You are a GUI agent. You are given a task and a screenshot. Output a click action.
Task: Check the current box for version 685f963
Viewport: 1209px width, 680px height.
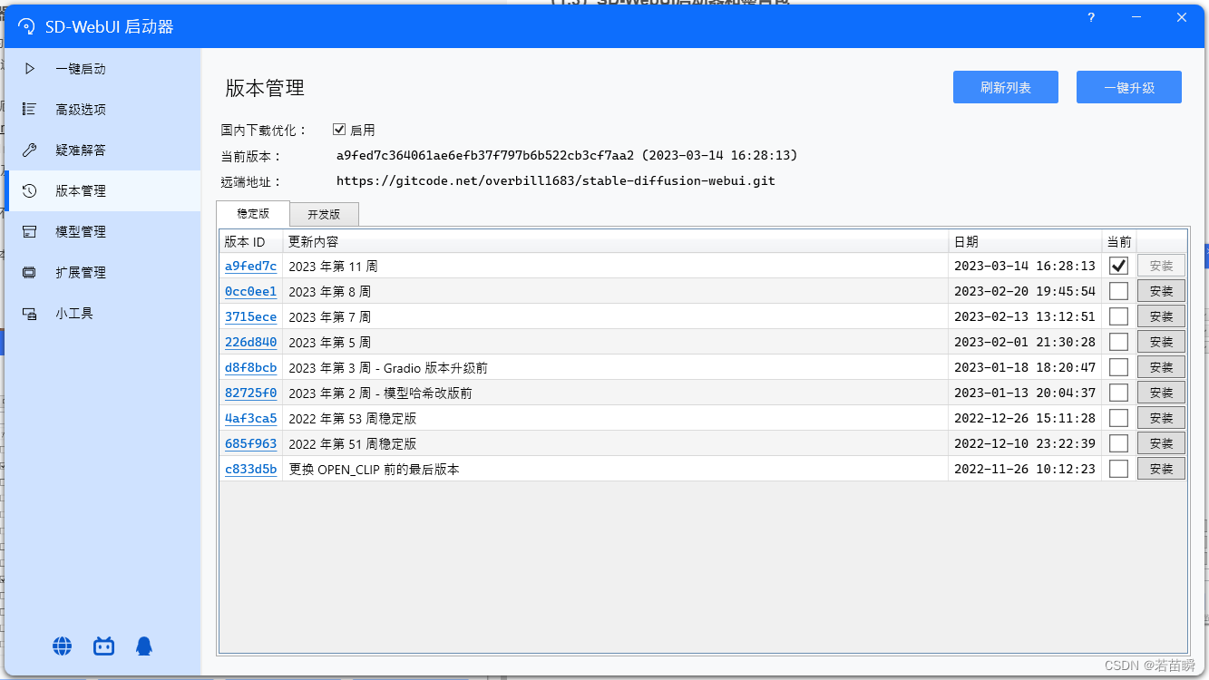pyautogui.click(x=1119, y=443)
